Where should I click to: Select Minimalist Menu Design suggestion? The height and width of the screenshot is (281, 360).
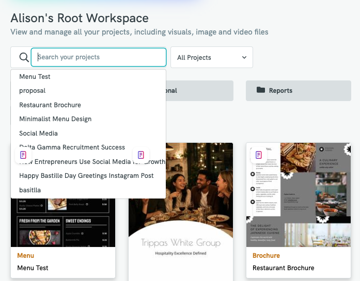point(88,119)
